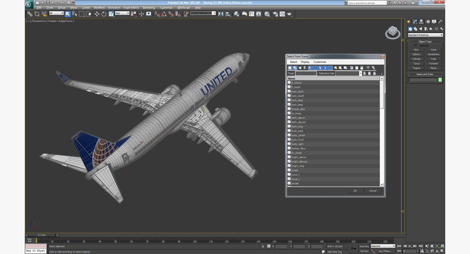Click the render teapot icon
Image resolution: width=470 pixels, height=254 pixels.
(289, 14)
